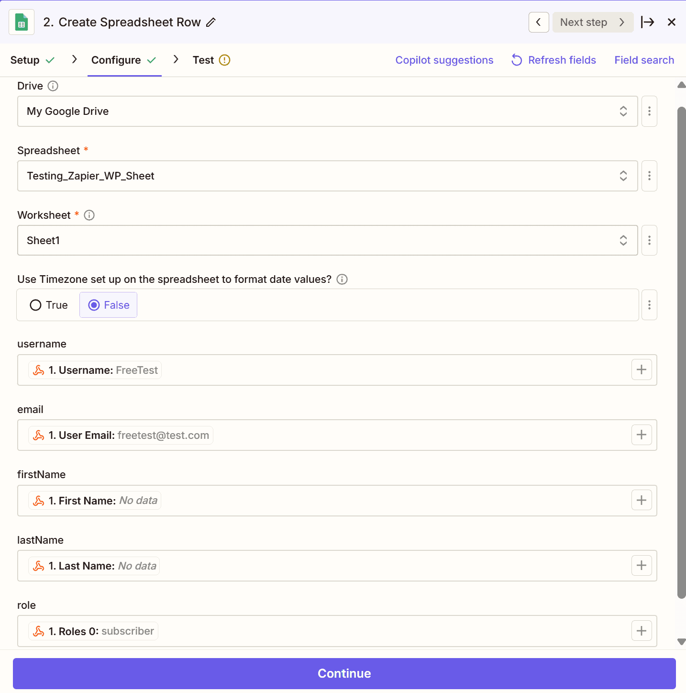
Task: Click the User Email: freetest@test.com pill
Action: (x=121, y=435)
